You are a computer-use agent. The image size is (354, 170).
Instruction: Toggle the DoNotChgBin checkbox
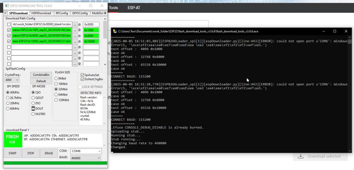pos(82,79)
